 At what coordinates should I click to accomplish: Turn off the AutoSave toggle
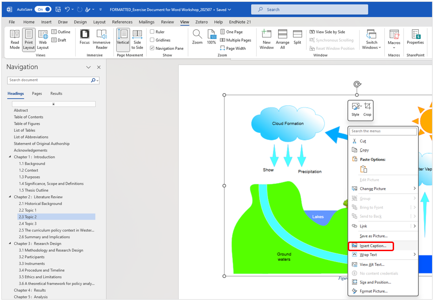click(43, 9)
